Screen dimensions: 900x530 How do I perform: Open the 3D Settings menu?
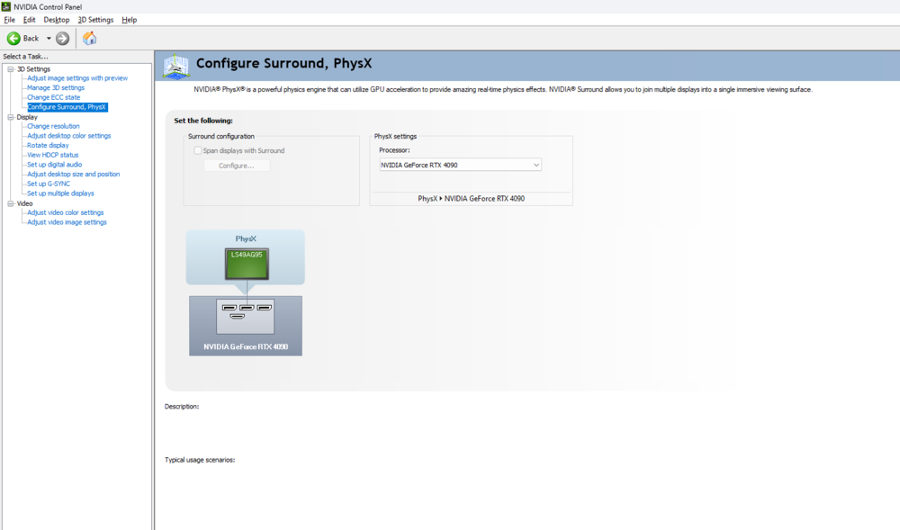click(x=96, y=20)
